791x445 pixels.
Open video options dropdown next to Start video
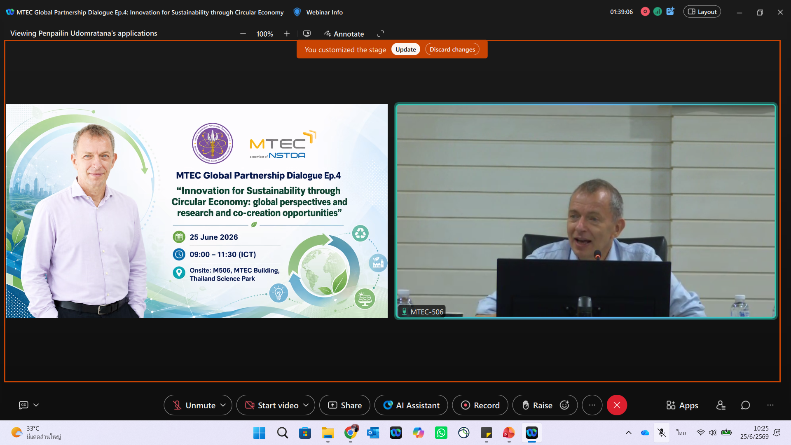click(x=306, y=405)
